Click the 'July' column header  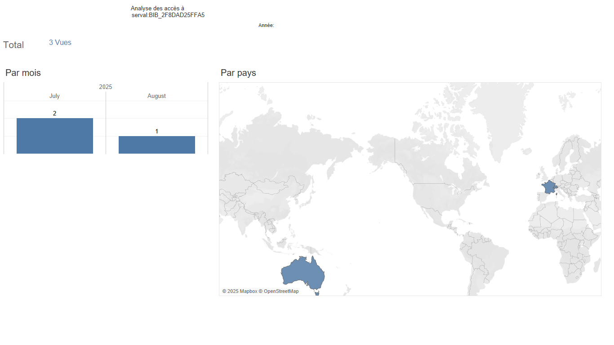(x=54, y=96)
